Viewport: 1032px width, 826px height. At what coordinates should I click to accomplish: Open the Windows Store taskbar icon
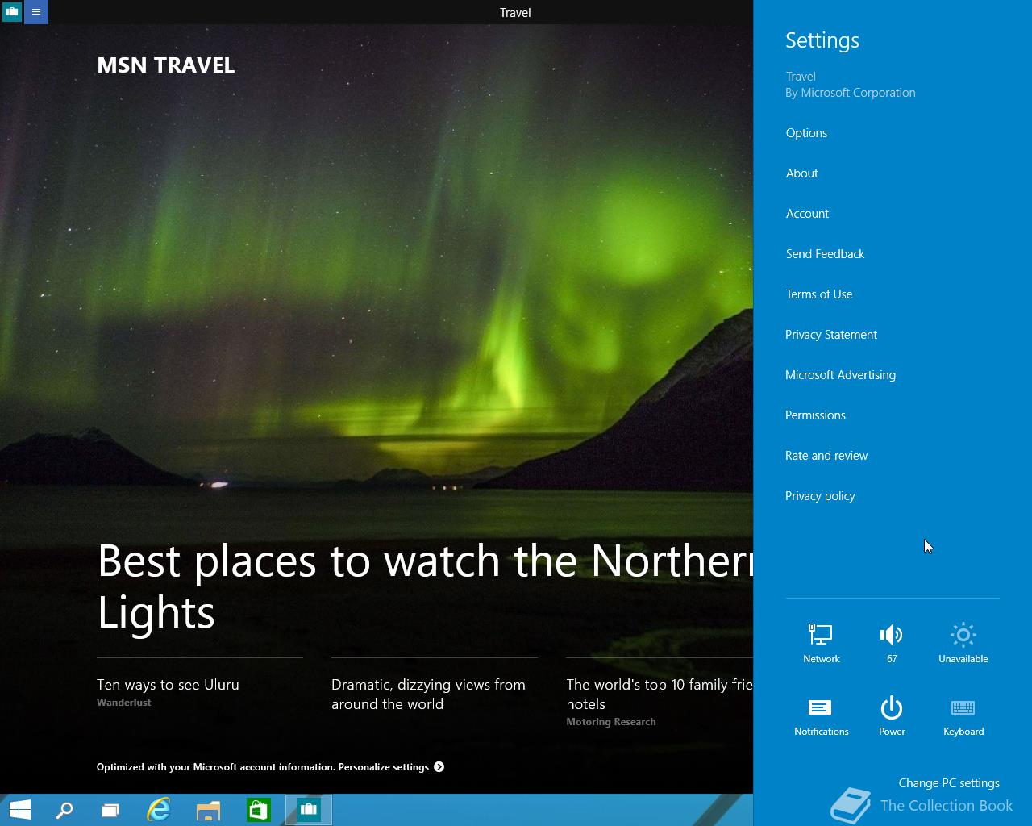[x=258, y=809]
